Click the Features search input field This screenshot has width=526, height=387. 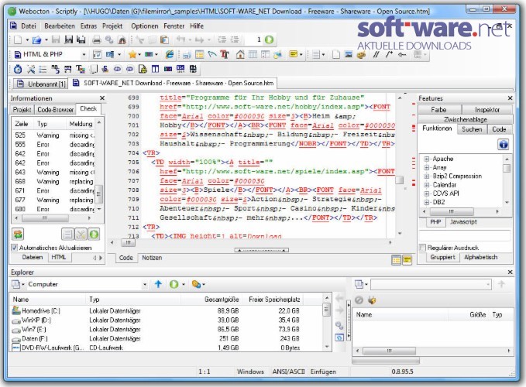465,235
